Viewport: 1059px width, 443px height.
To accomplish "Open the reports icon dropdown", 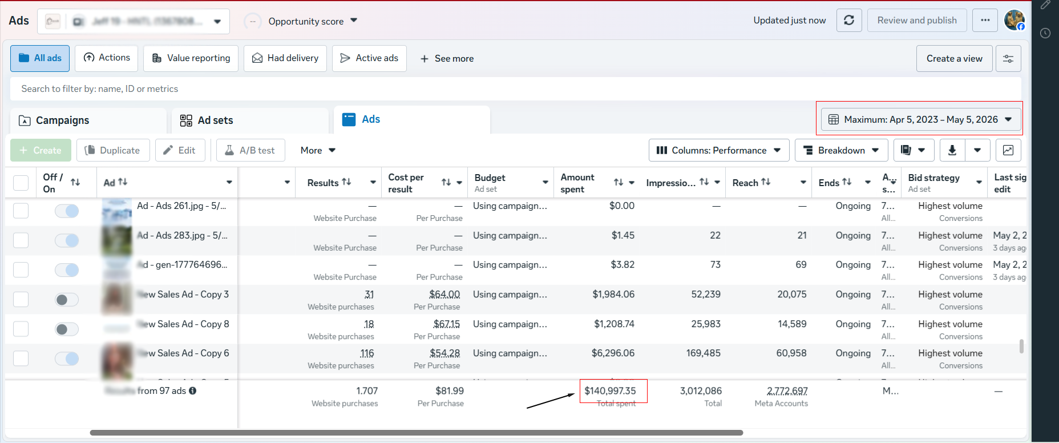I will point(914,150).
